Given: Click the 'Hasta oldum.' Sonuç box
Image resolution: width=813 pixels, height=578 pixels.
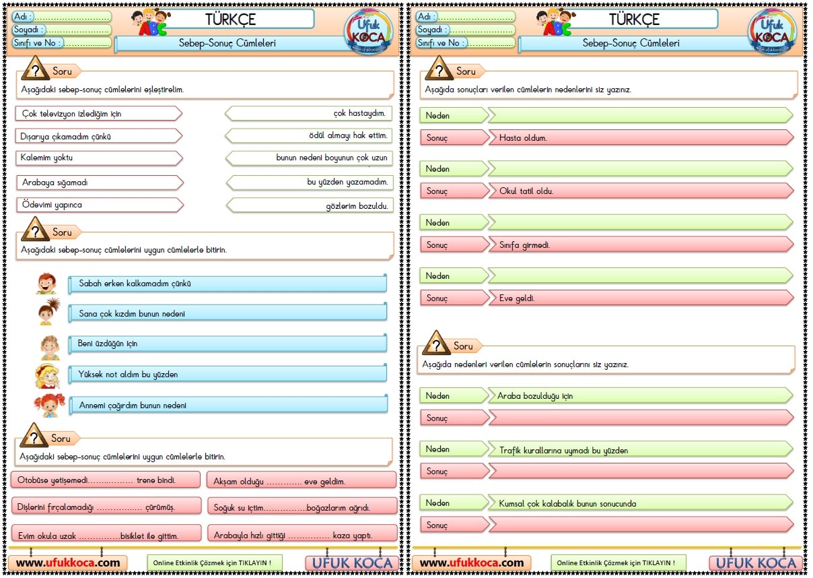Looking at the screenshot, I should (x=641, y=137).
